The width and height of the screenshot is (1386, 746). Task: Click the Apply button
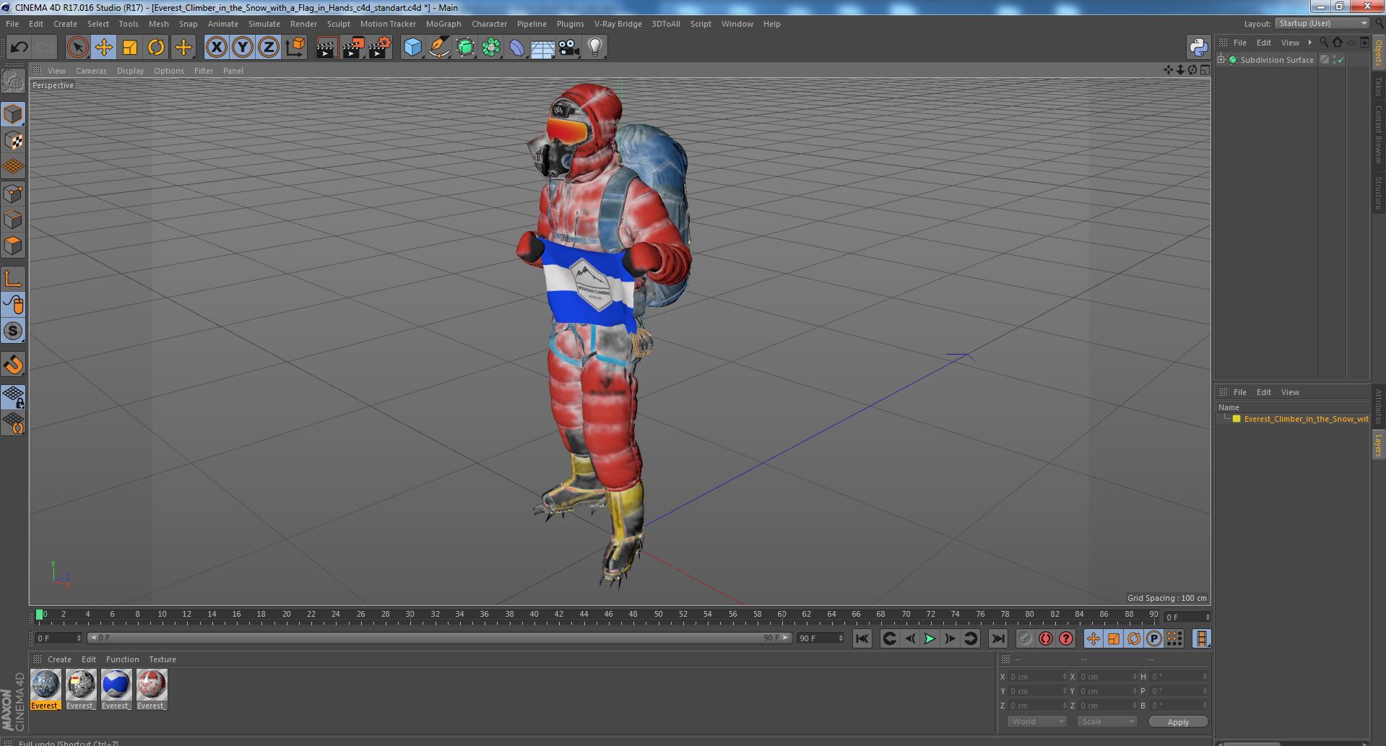pos(1178,722)
